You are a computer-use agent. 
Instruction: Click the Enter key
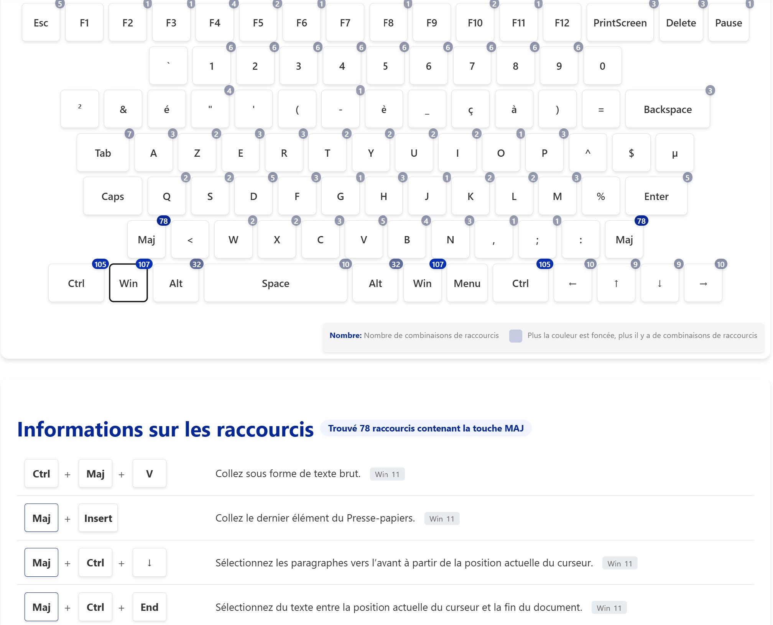pos(656,196)
